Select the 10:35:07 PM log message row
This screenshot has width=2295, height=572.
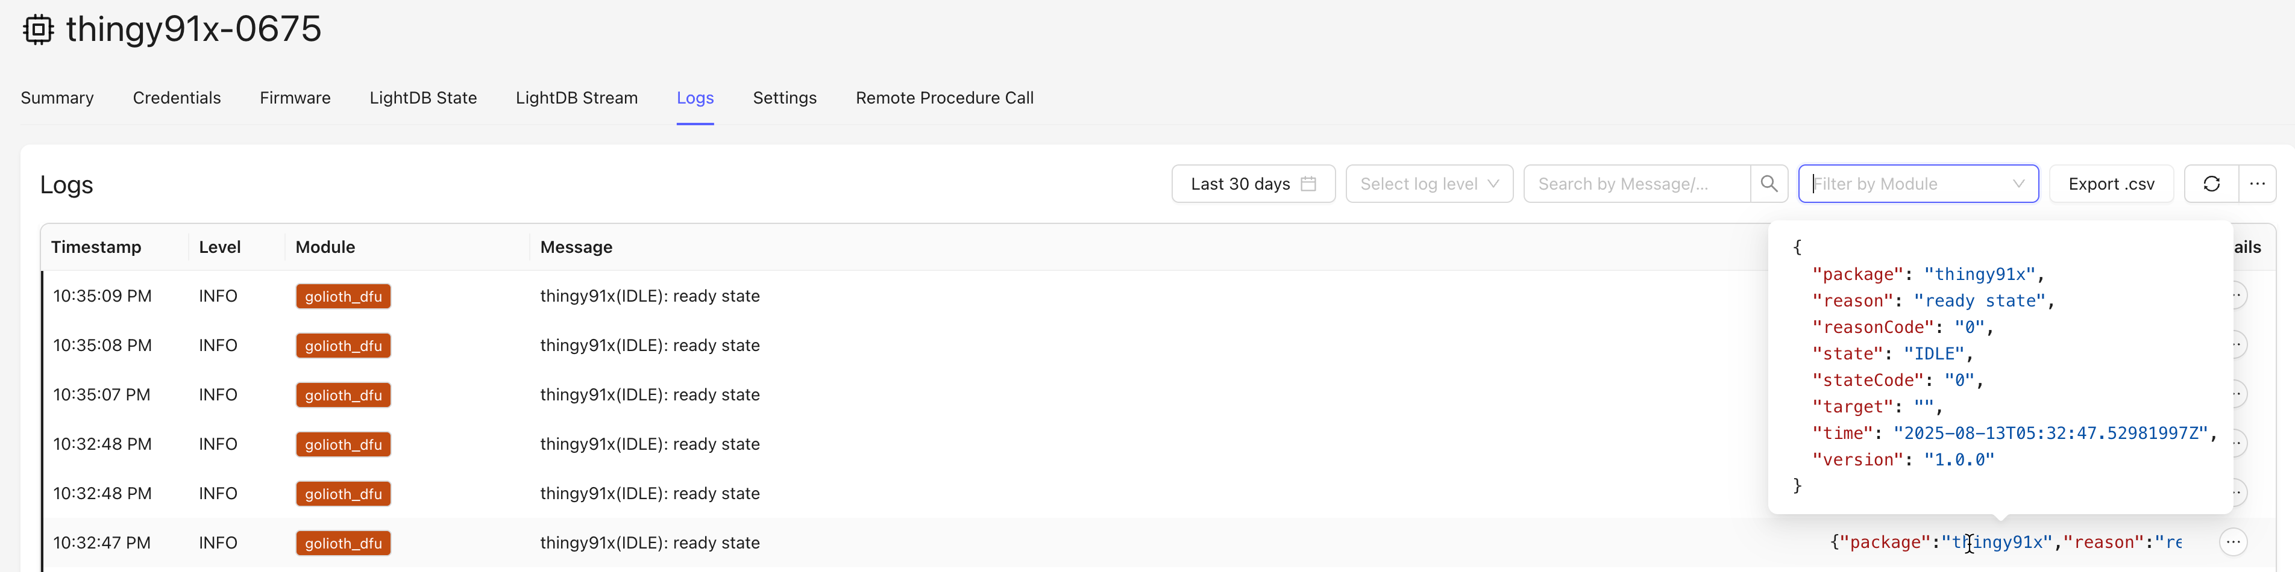pyautogui.click(x=650, y=395)
